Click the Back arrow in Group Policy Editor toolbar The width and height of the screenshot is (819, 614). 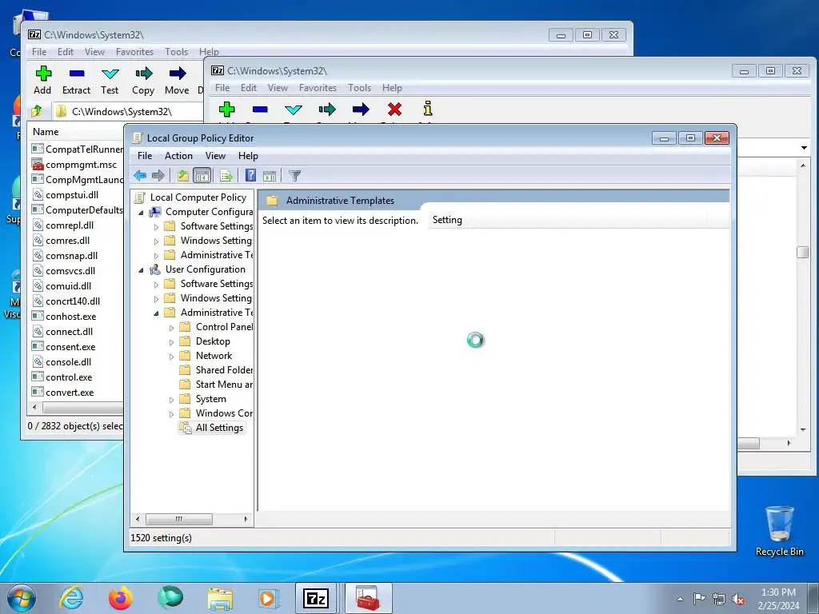[140, 176]
